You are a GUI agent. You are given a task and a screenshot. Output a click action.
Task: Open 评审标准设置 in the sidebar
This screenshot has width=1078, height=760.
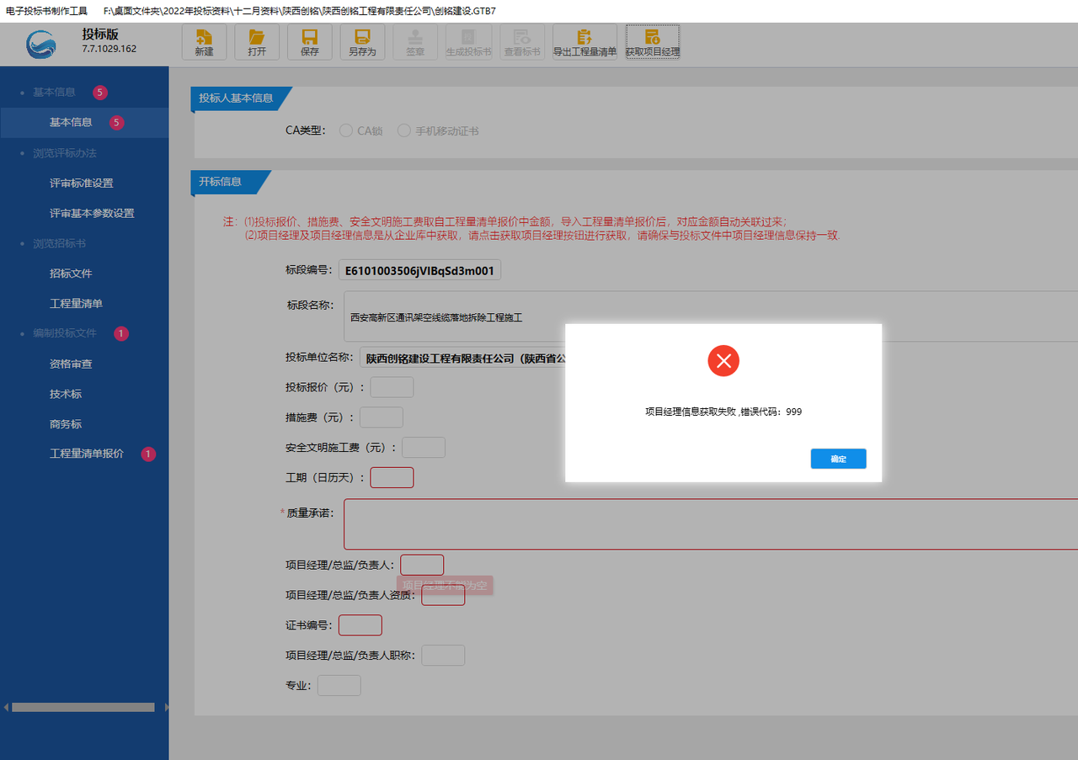81,183
